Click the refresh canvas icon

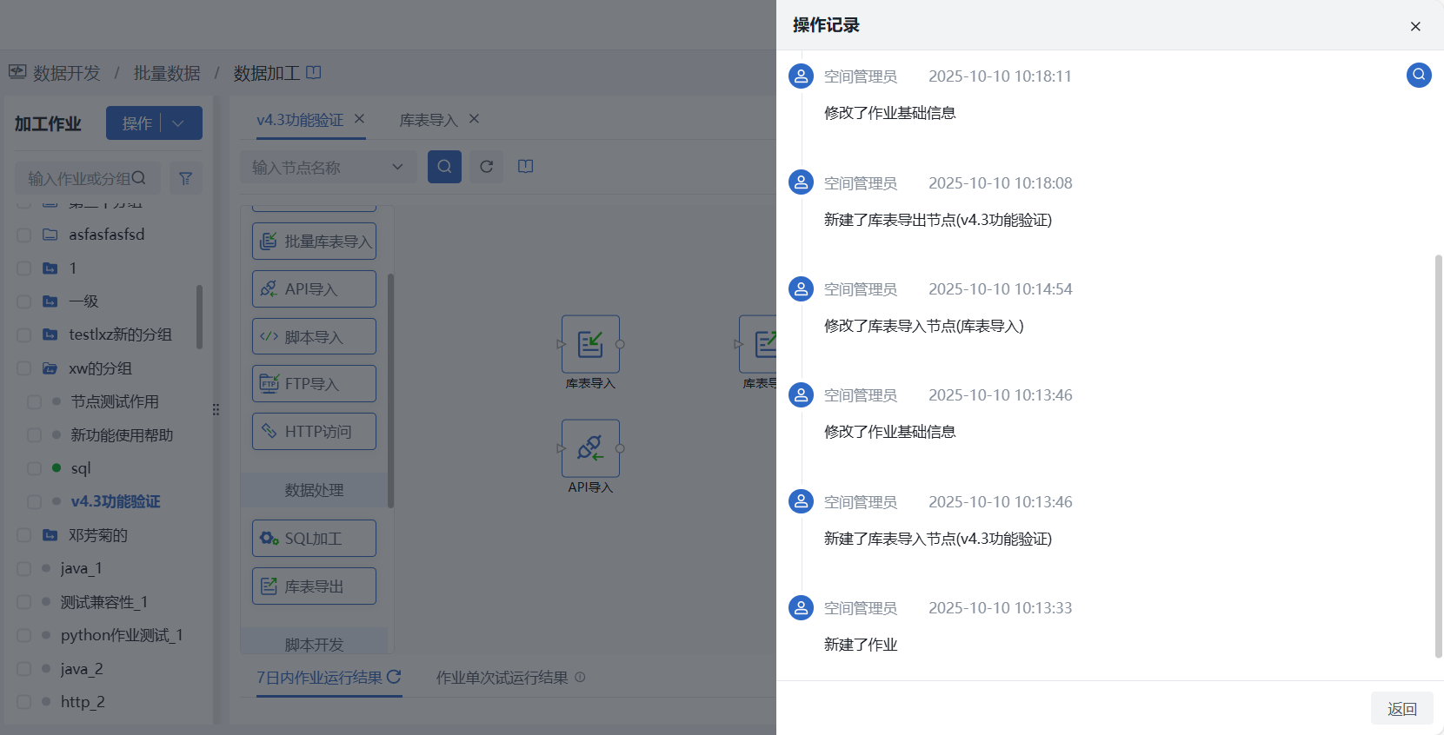[x=487, y=166]
